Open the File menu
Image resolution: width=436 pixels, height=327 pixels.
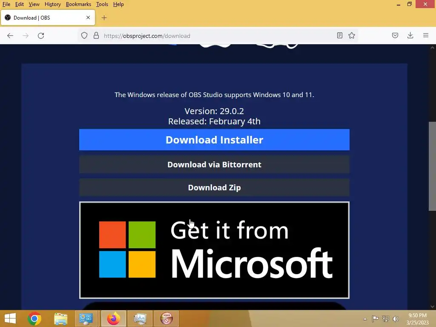pos(6,4)
